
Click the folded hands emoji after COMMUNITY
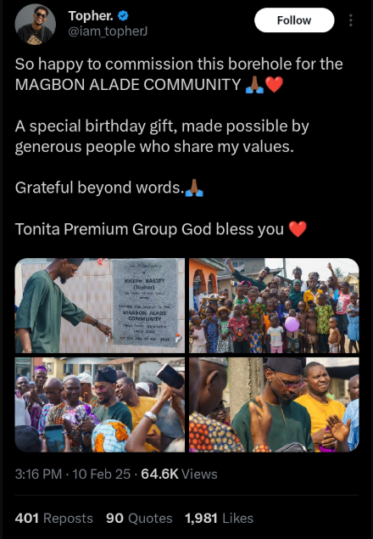(x=254, y=85)
